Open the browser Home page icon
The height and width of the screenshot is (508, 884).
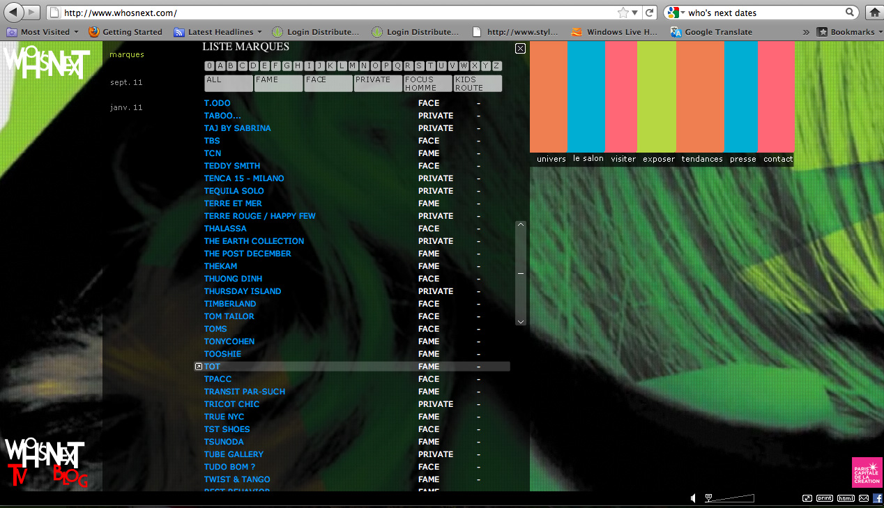tap(874, 13)
